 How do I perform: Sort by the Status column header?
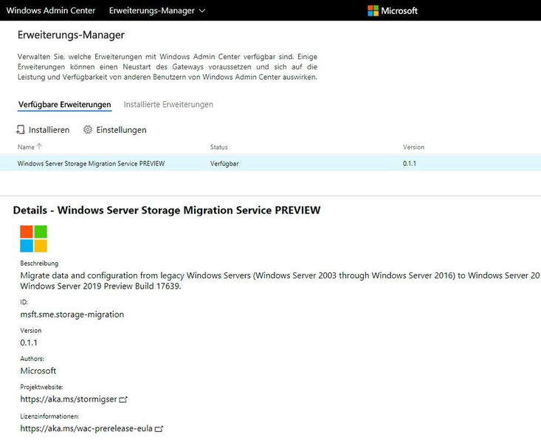point(218,147)
